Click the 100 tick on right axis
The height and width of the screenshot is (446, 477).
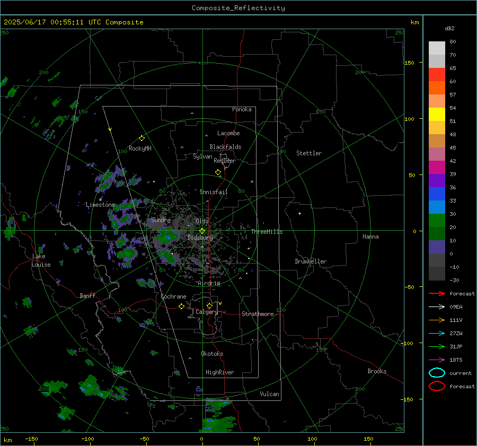[410, 119]
